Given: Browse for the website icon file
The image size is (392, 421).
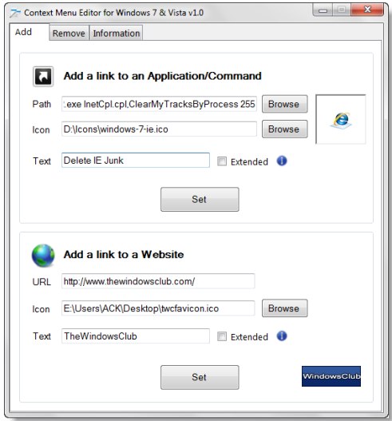Looking at the screenshot, I should (x=285, y=308).
